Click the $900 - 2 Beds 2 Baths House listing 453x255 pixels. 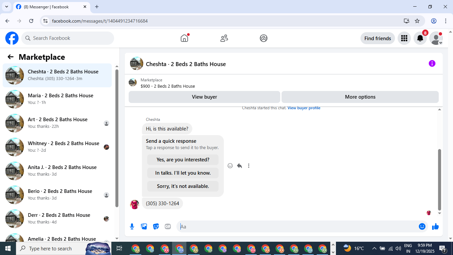pyautogui.click(x=168, y=86)
